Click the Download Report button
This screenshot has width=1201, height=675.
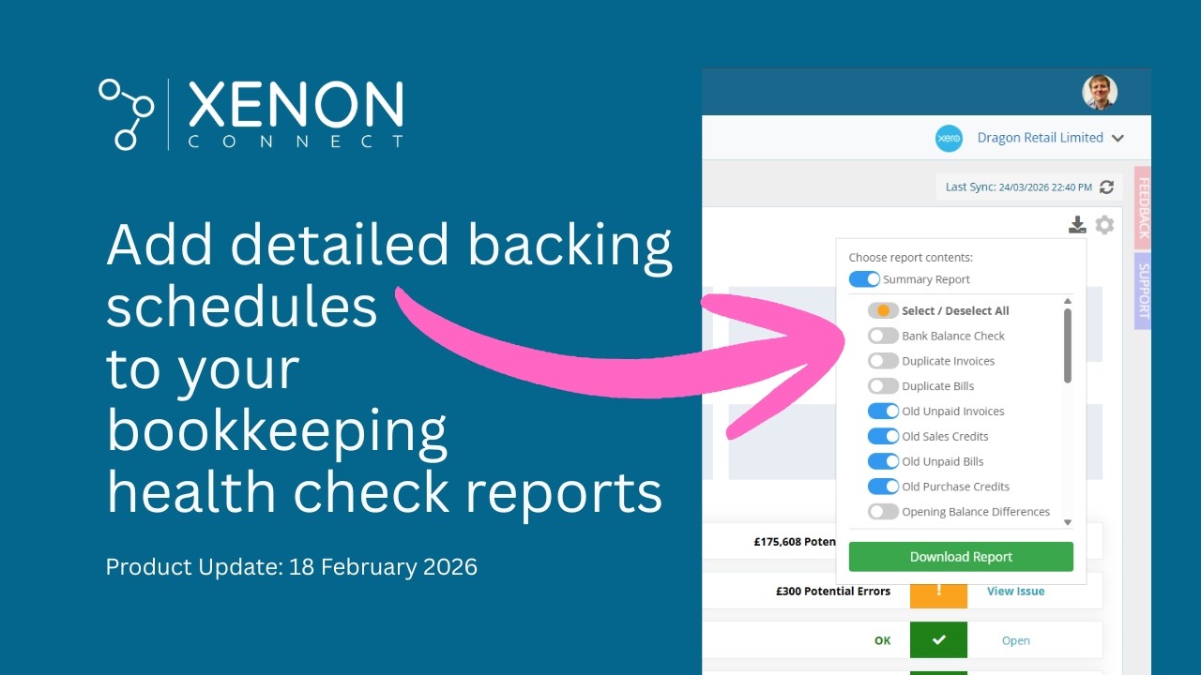coord(961,557)
